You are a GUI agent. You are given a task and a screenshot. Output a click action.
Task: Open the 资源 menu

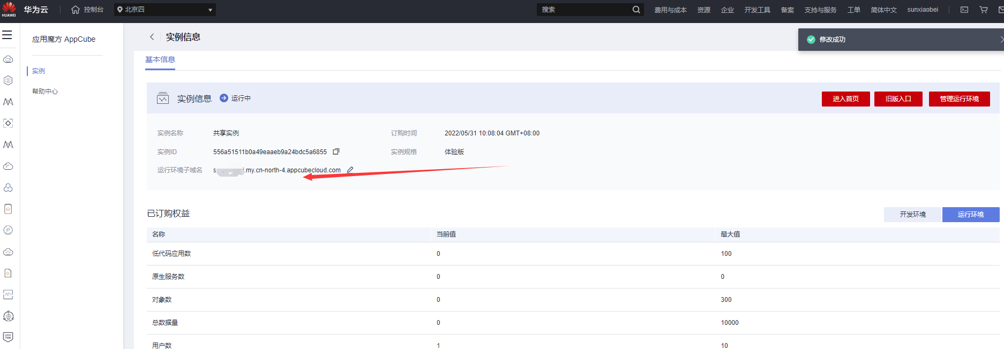coord(704,10)
